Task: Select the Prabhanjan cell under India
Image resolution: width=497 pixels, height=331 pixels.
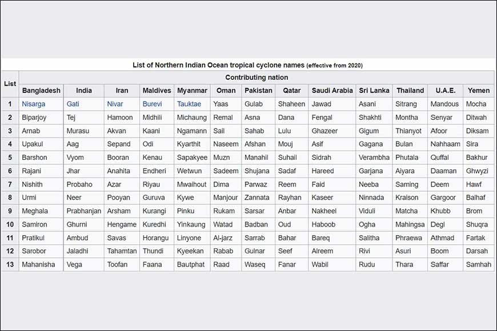Action: pos(83,211)
